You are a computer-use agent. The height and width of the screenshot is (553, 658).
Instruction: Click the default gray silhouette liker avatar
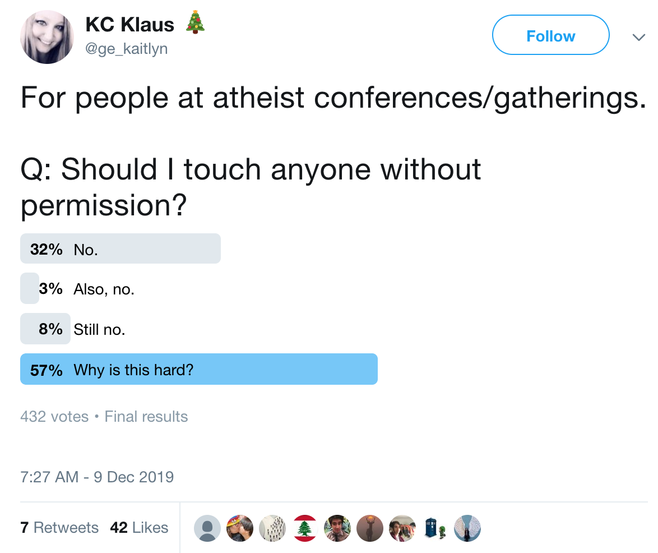coord(207,528)
